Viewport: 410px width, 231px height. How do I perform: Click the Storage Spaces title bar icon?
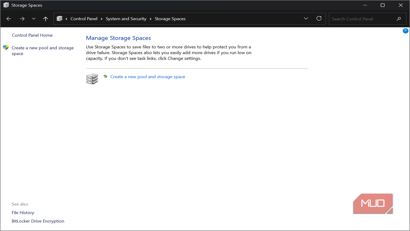(x=6, y=5)
